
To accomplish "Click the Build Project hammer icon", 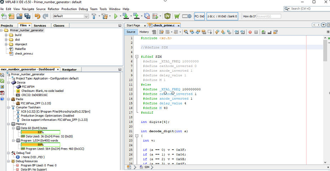I will point(94,16).
